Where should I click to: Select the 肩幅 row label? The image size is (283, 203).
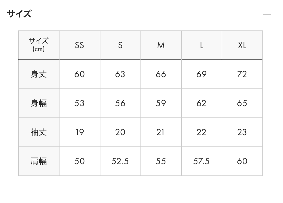tap(39, 161)
